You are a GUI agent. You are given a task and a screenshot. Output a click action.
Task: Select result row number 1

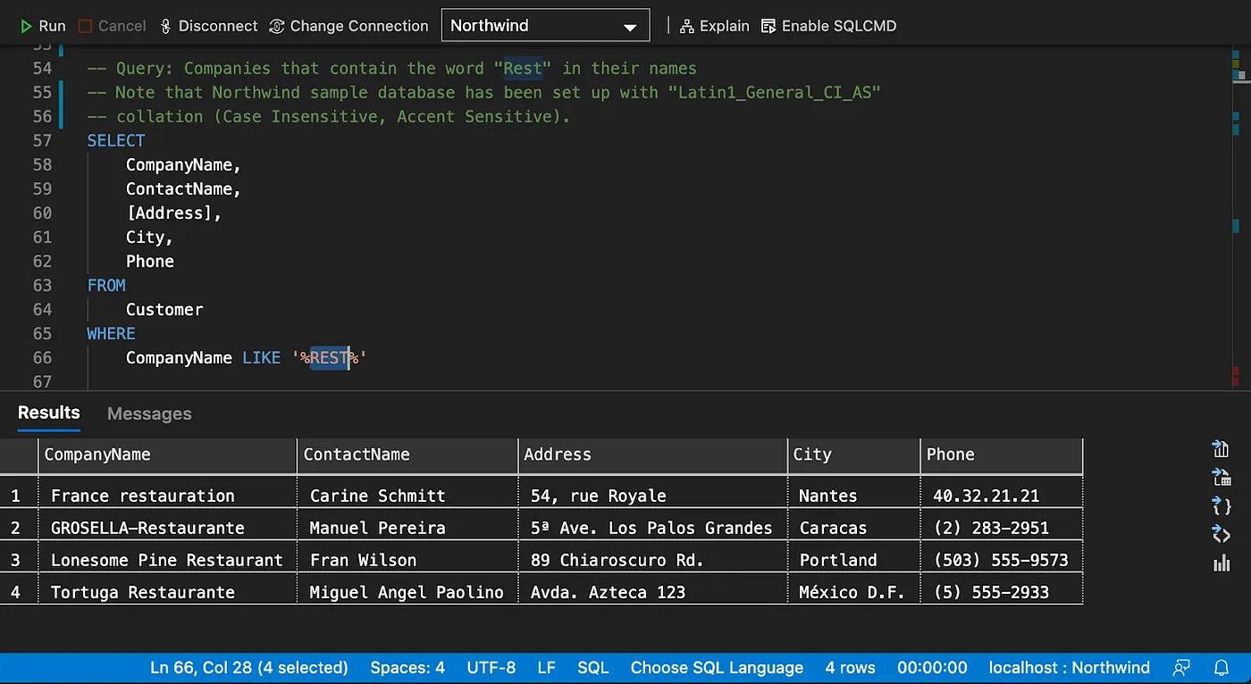coord(16,496)
